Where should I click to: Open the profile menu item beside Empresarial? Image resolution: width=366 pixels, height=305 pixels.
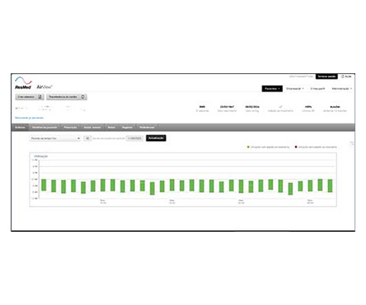317,88
